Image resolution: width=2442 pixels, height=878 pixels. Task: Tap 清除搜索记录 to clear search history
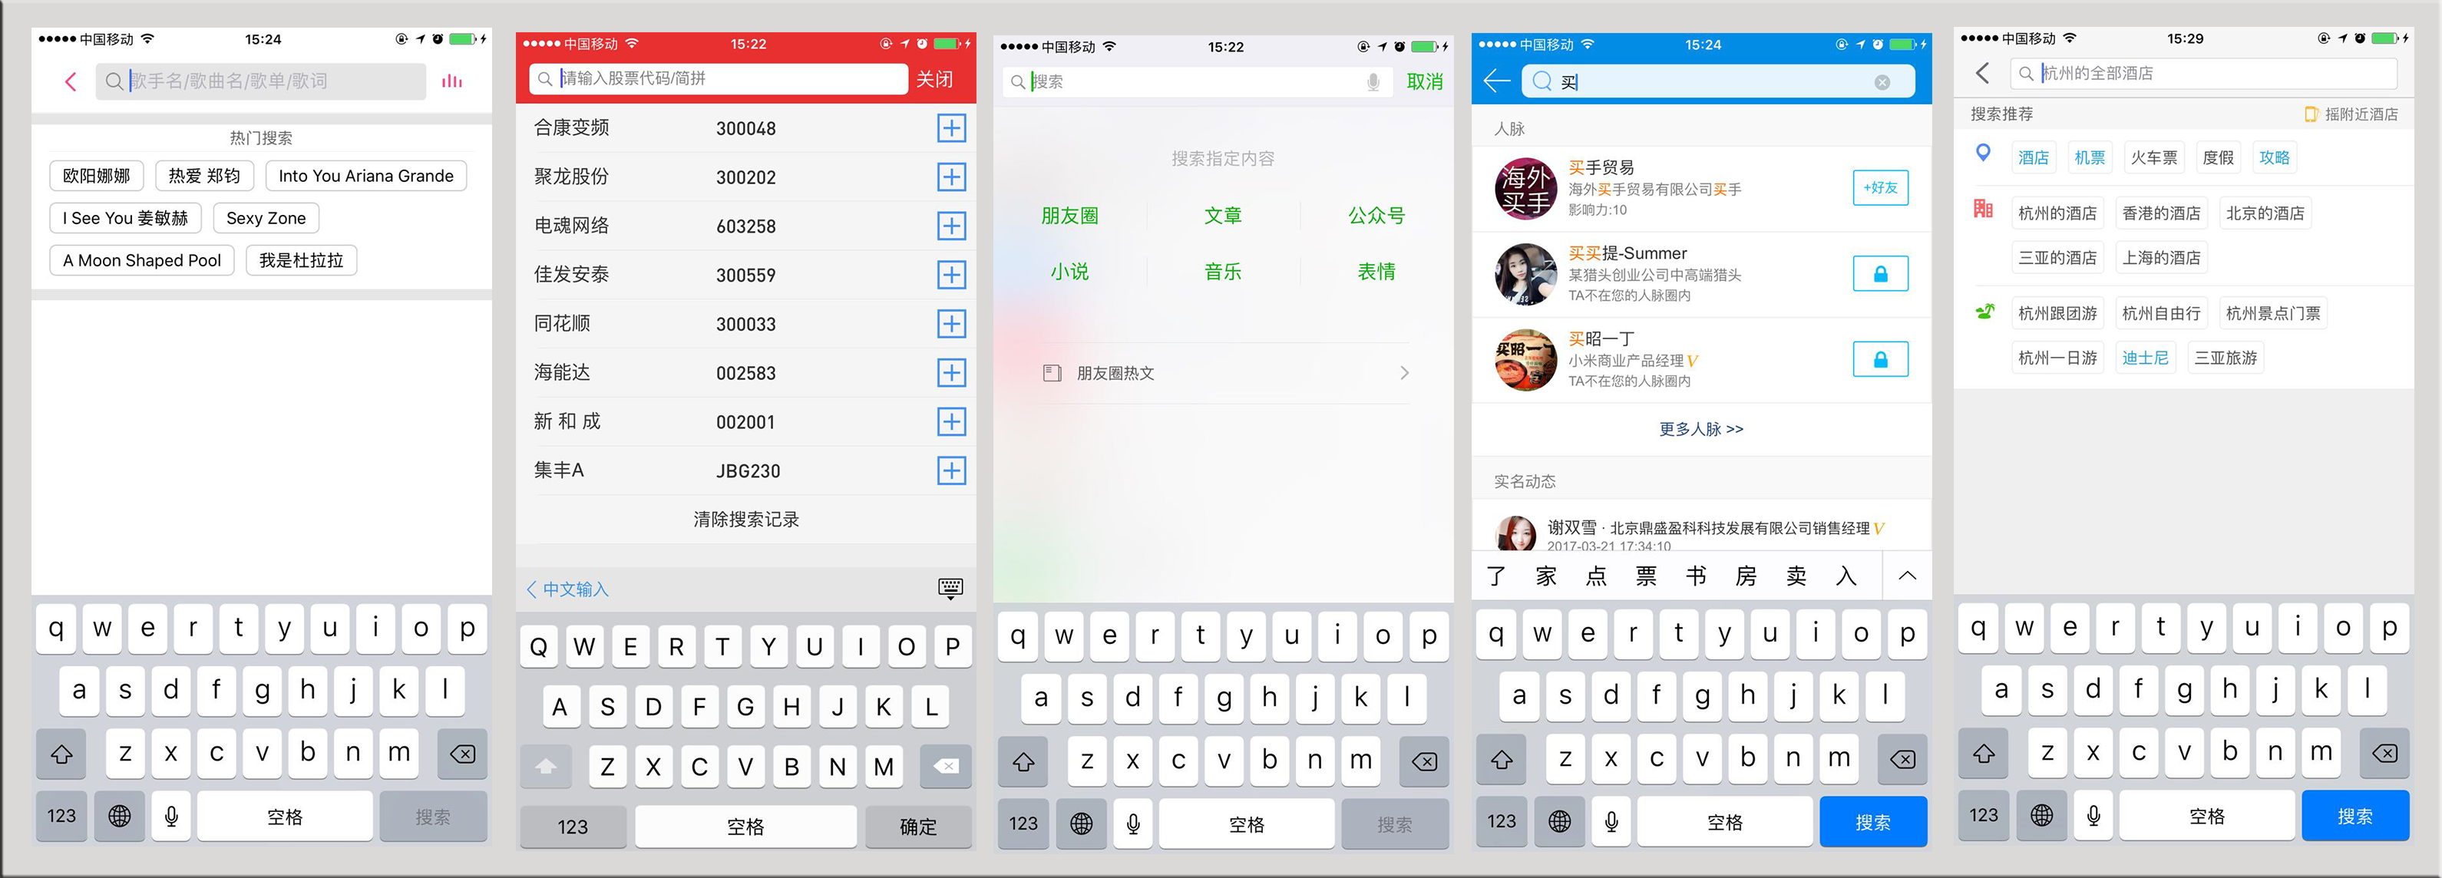749,522
